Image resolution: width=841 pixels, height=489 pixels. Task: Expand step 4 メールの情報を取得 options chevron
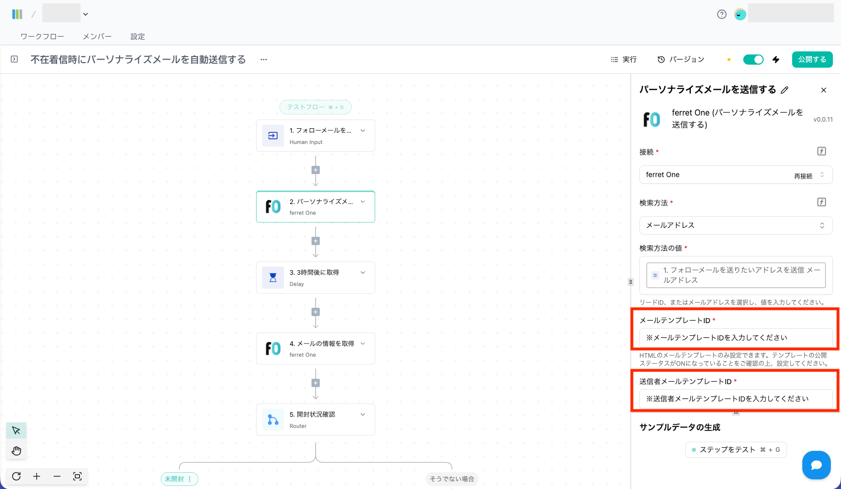[x=363, y=343]
